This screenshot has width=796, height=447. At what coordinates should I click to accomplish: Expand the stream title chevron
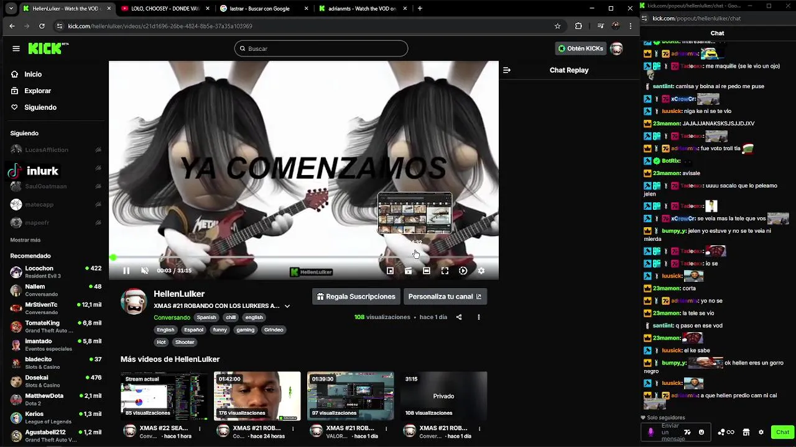287,306
